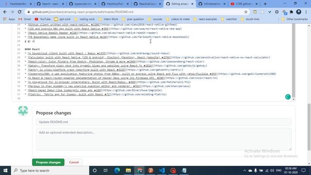This screenshot has width=311, height=175.
Task: Open react examples bookmark folder
Action: (205, 19)
